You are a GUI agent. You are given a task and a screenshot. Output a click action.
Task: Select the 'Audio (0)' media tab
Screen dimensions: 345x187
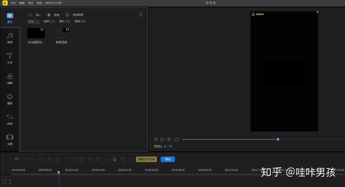coord(80,22)
